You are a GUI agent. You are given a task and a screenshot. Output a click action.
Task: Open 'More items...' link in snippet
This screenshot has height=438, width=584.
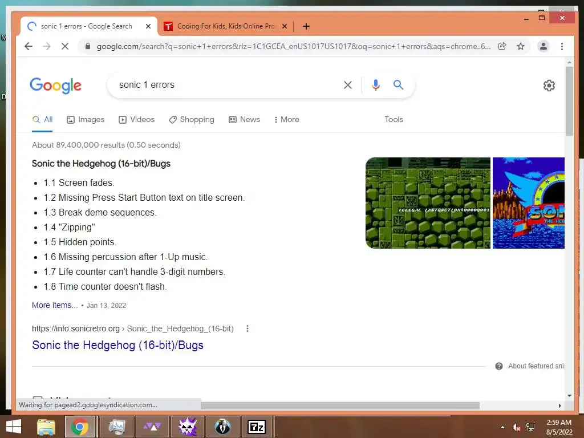(55, 305)
